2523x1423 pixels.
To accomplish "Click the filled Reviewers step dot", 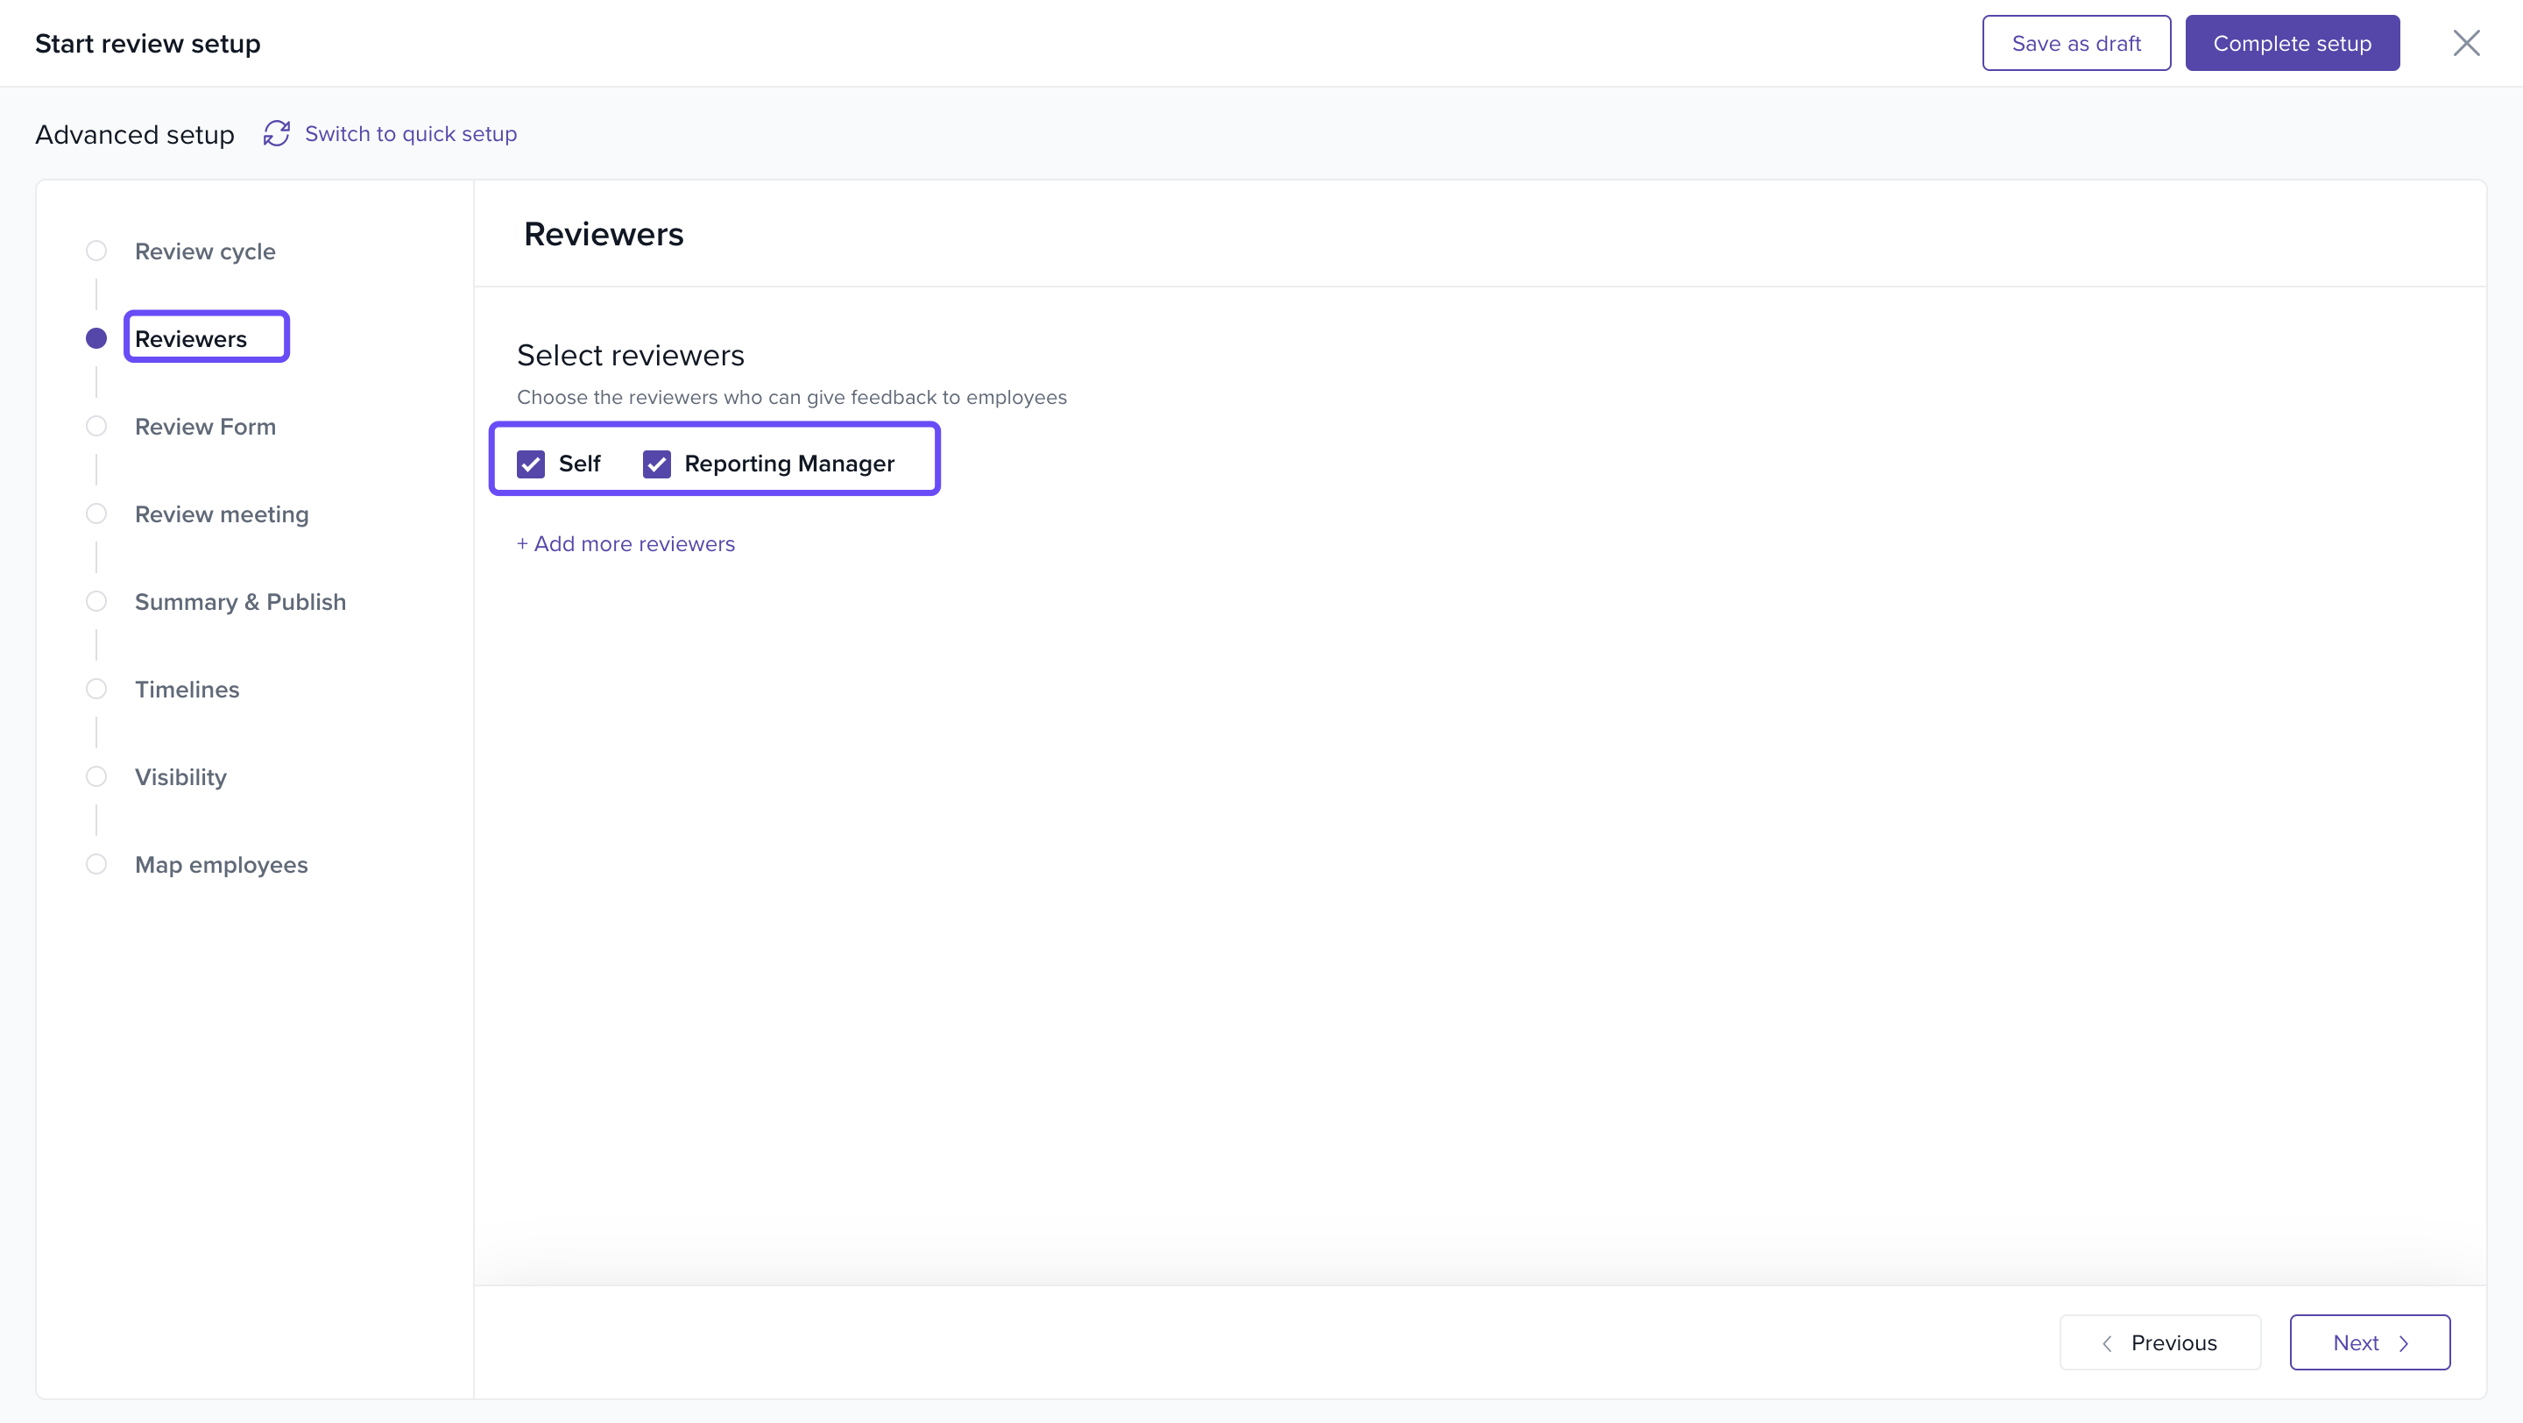I will 96,338.
